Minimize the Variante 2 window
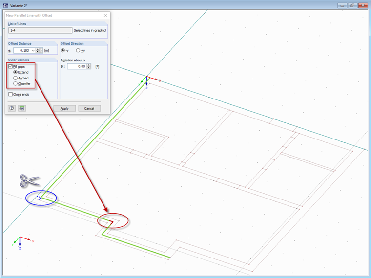The height and width of the screenshot is (278, 371). pos(342,5)
